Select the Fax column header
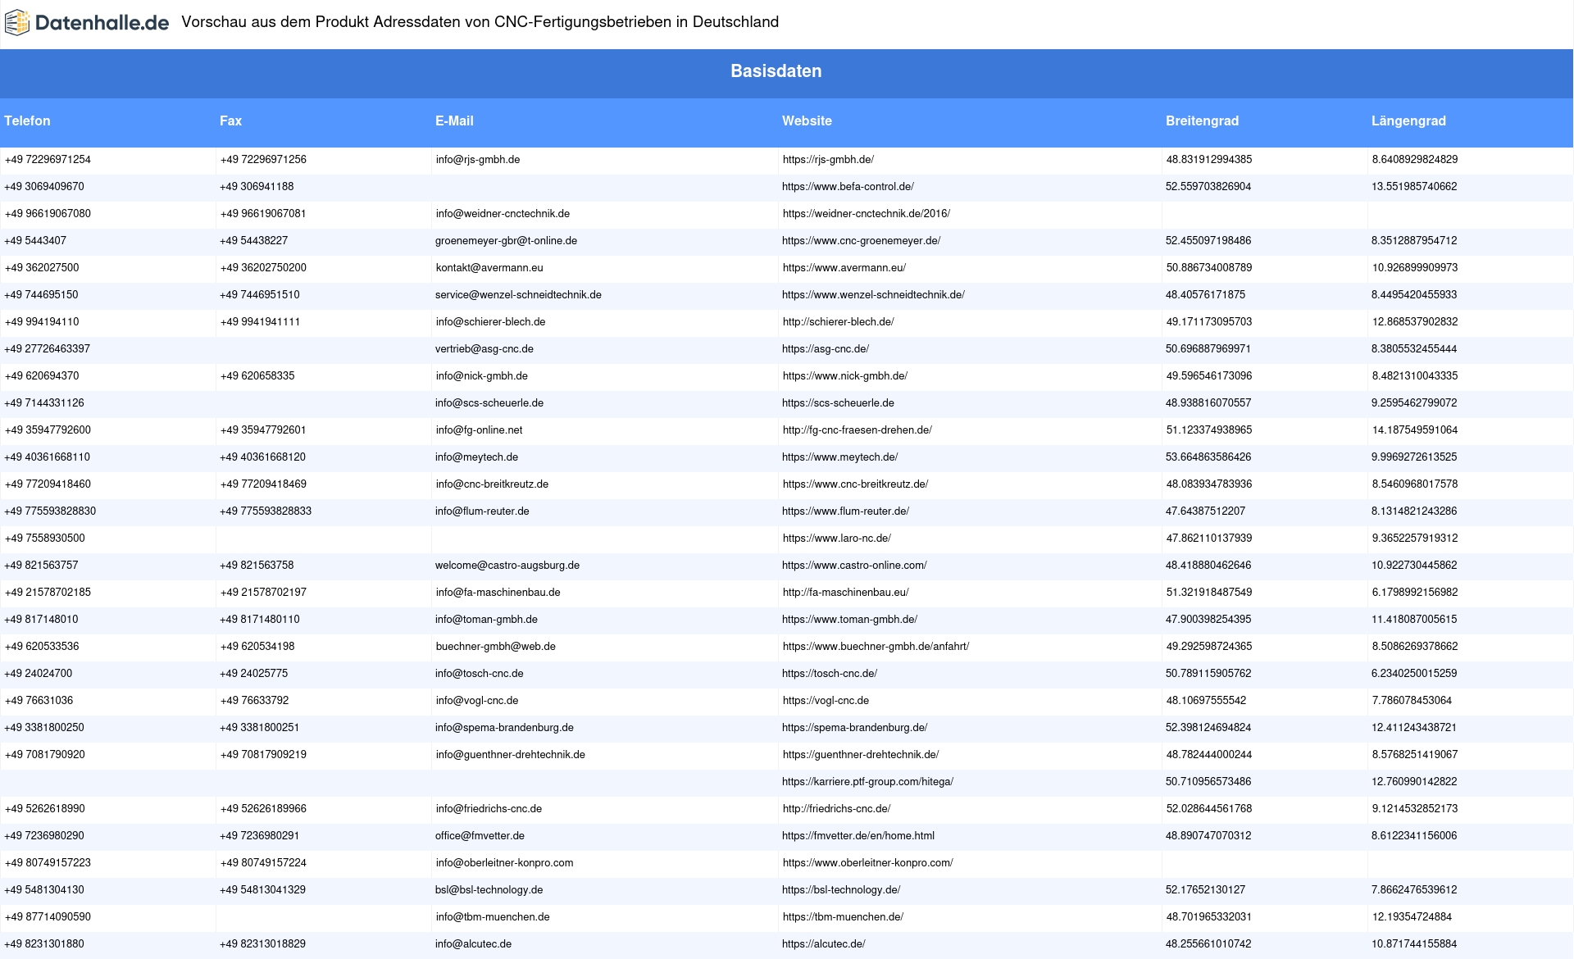Image resolution: width=1574 pixels, height=959 pixels. click(x=230, y=120)
